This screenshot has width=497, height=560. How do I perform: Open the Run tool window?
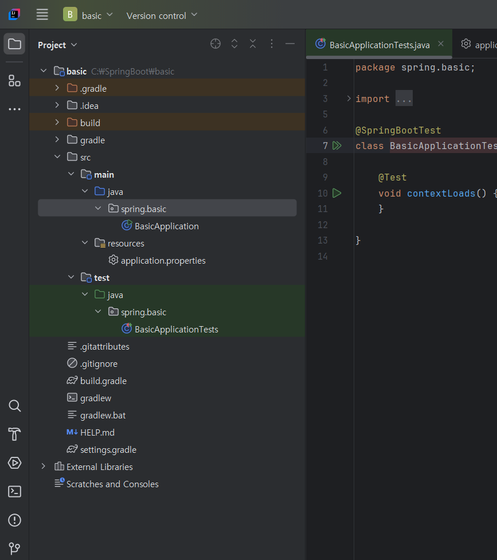point(14,463)
